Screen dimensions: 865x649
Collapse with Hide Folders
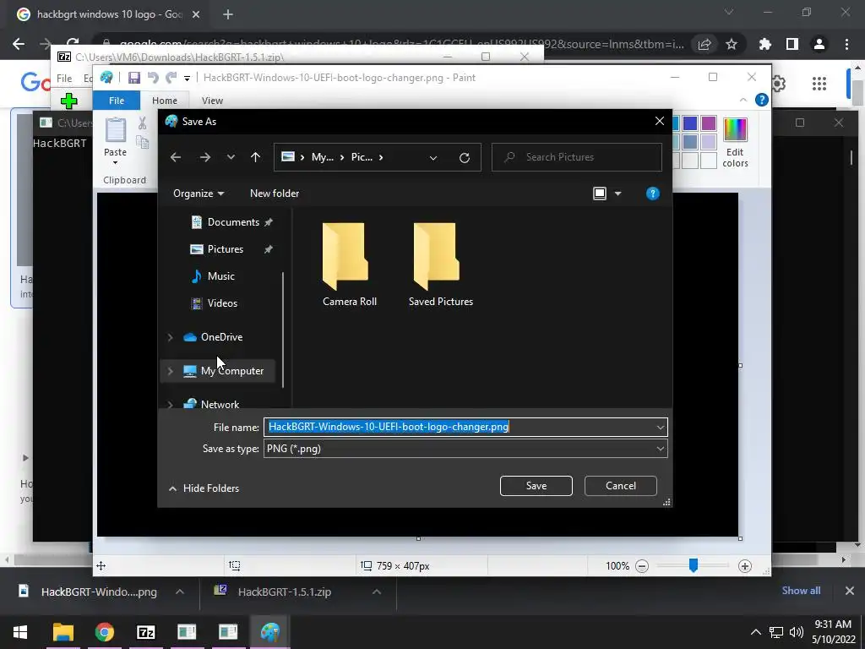[x=204, y=488]
